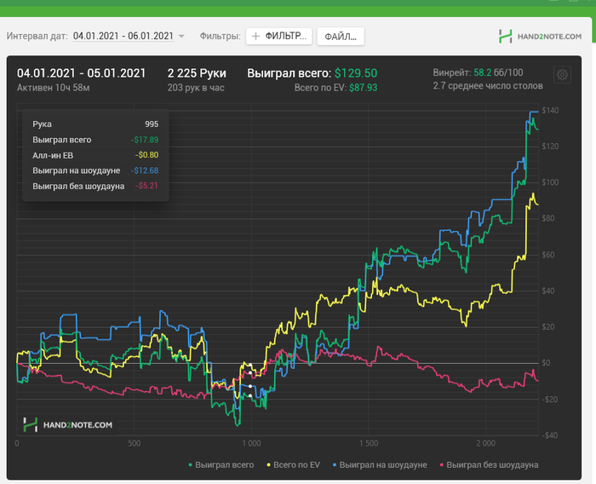The image size is (596, 484).
Task: Open the graph settings gear icon
Action: click(562, 75)
